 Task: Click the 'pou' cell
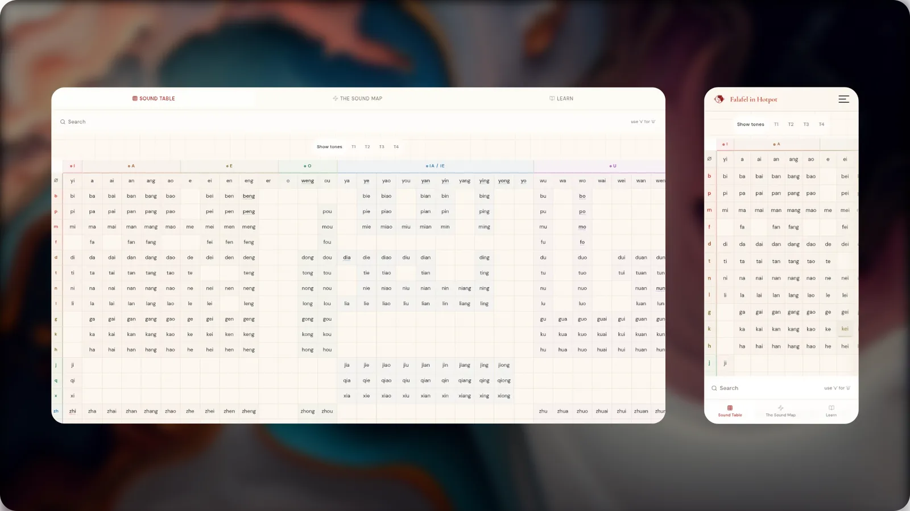click(x=327, y=212)
